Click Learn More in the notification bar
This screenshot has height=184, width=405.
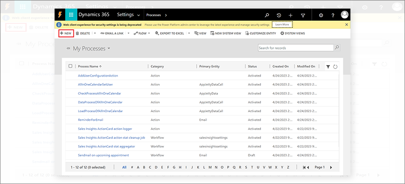pos(282,25)
